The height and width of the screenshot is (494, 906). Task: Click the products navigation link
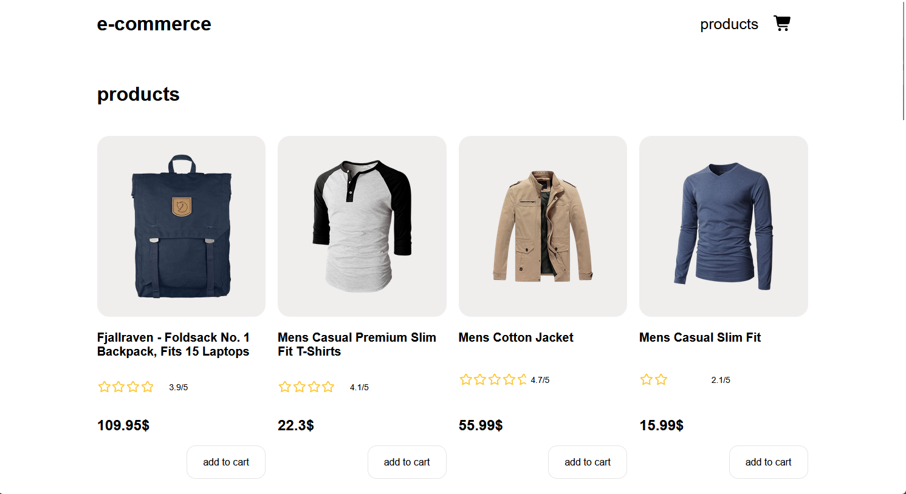pyautogui.click(x=729, y=24)
